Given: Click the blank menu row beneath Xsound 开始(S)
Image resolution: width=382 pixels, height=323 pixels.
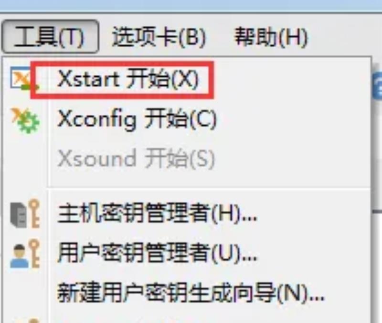Looking at the screenshot, I should [x=209, y=178].
